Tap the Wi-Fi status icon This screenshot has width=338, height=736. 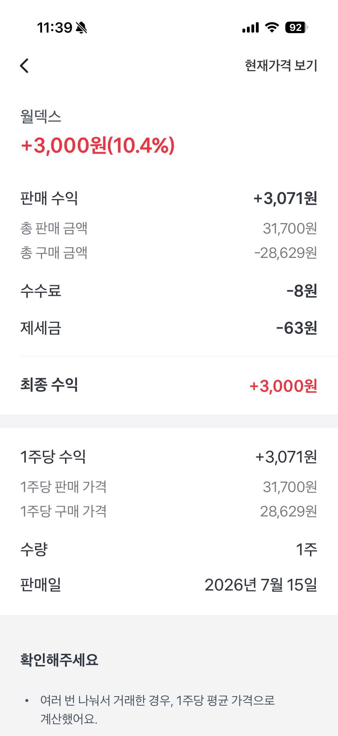coord(272,28)
